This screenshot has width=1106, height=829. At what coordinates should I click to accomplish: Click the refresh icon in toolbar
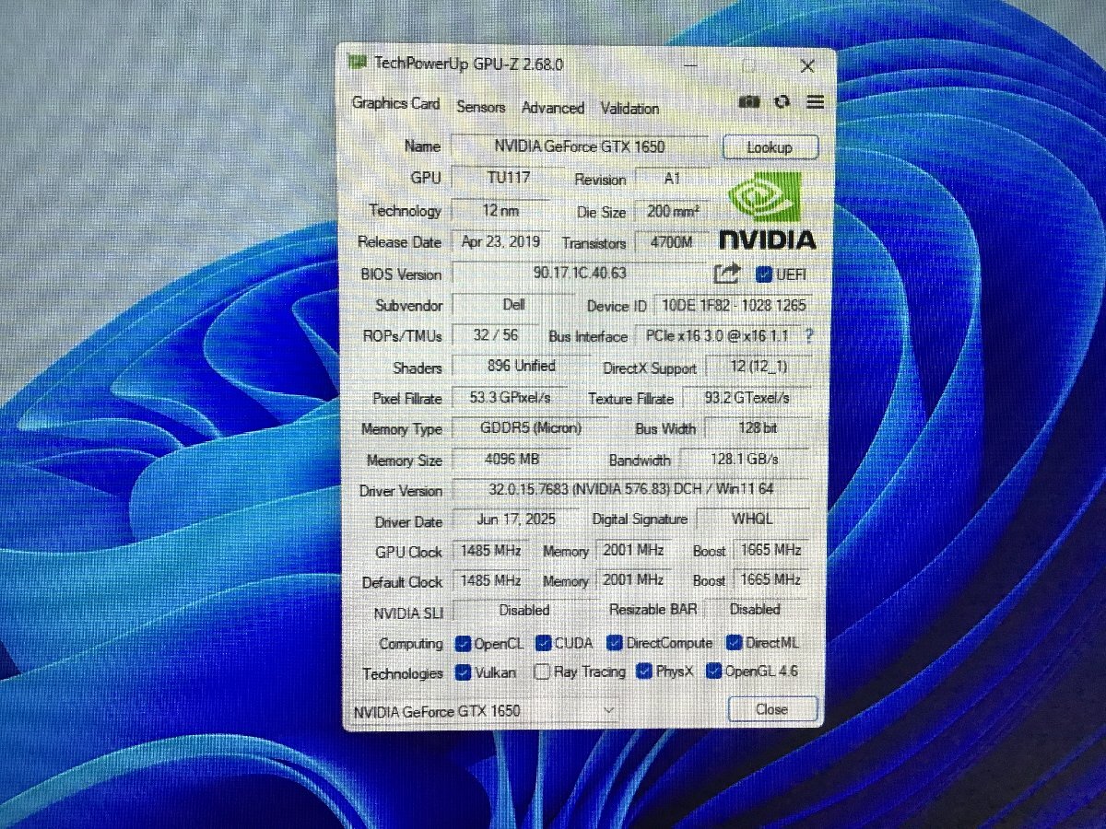pos(782,102)
